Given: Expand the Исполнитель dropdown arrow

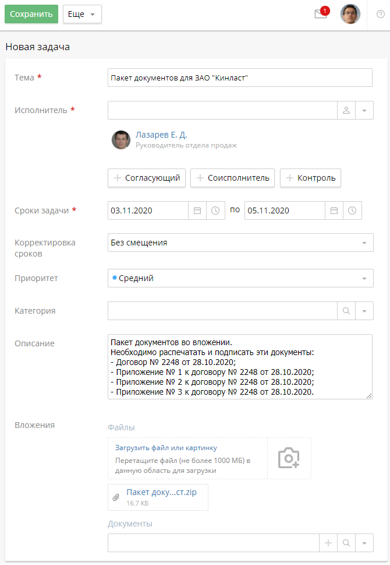Looking at the screenshot, I should click(x=364, y=110).
